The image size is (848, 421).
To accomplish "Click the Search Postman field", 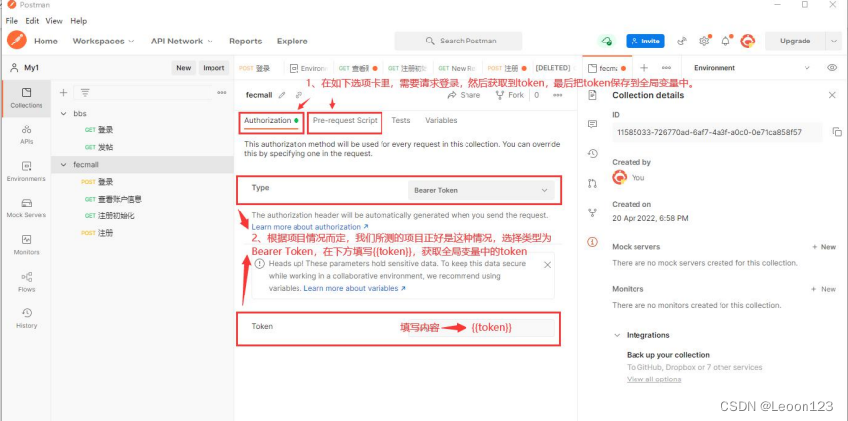I will point(459,42).
